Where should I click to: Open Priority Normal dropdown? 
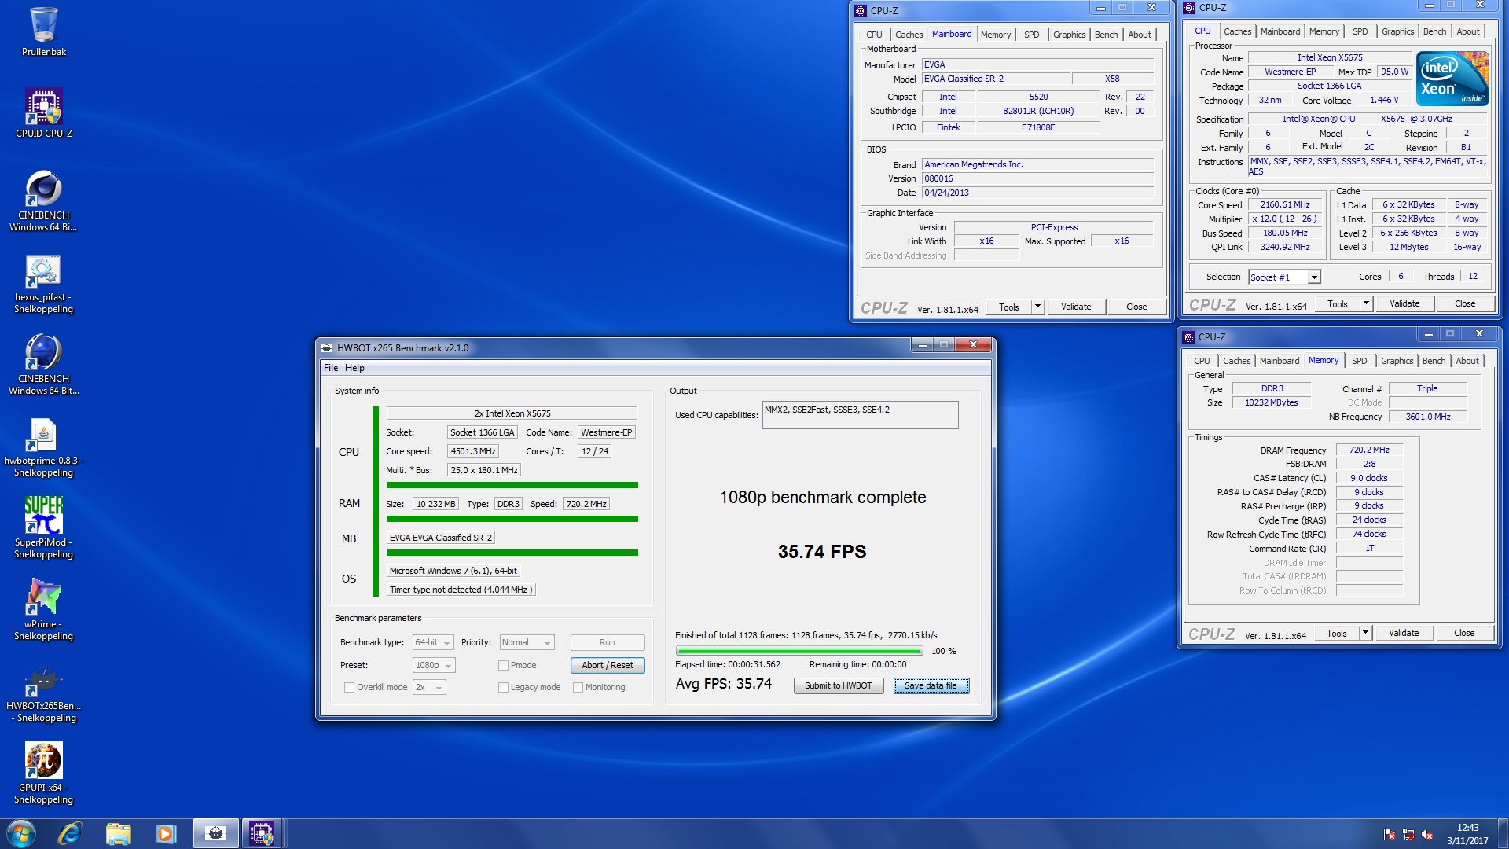[527, 642]
